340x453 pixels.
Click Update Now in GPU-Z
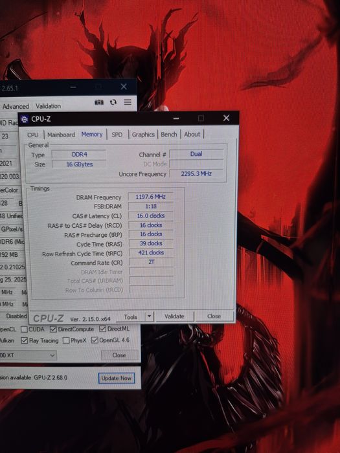pyautogui.click(x=117, y=378)
